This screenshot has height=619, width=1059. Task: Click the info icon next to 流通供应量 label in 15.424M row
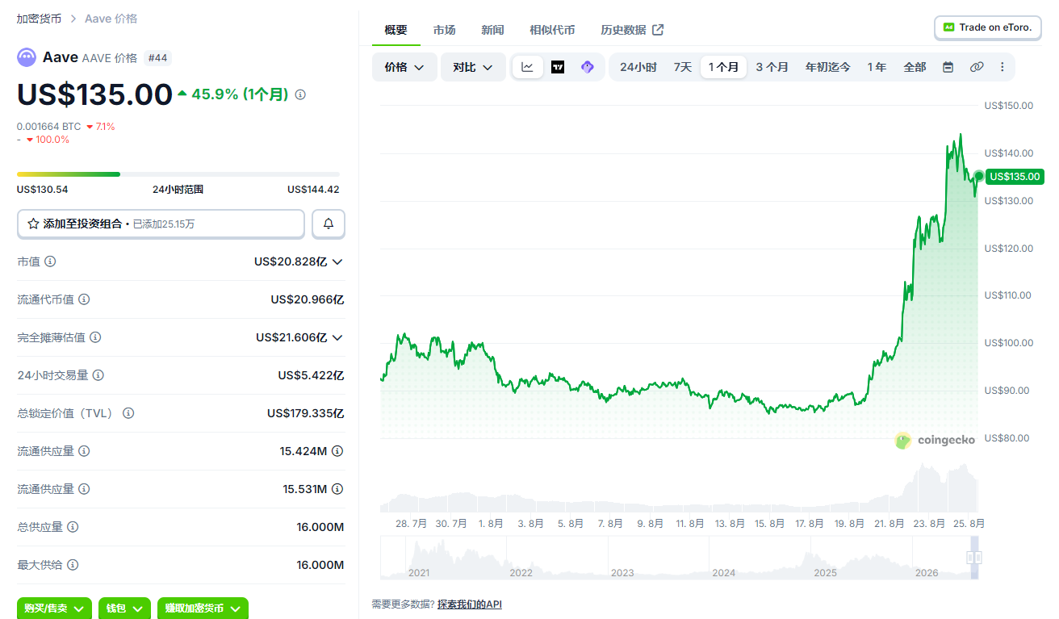[x=84, y=451]
